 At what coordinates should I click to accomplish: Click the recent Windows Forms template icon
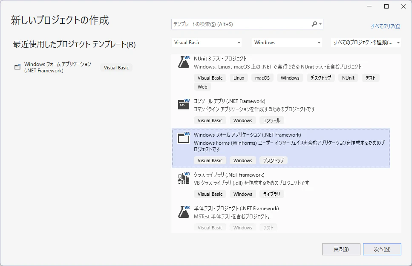coord(17,67)
